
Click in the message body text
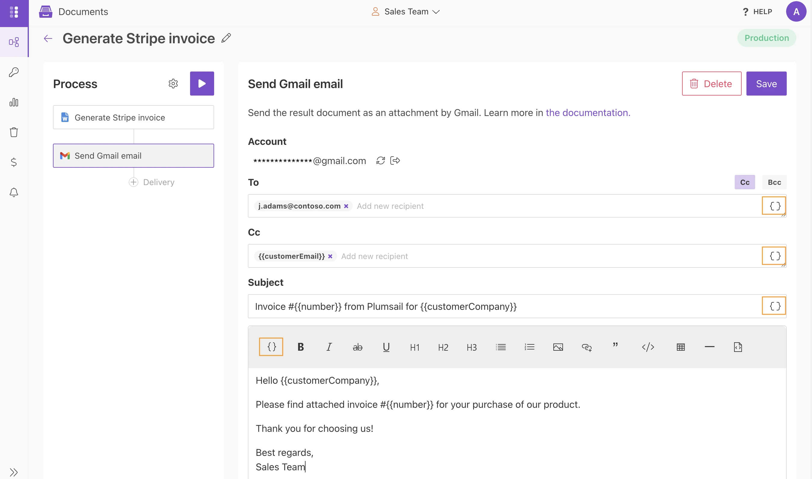click(517, 423)
